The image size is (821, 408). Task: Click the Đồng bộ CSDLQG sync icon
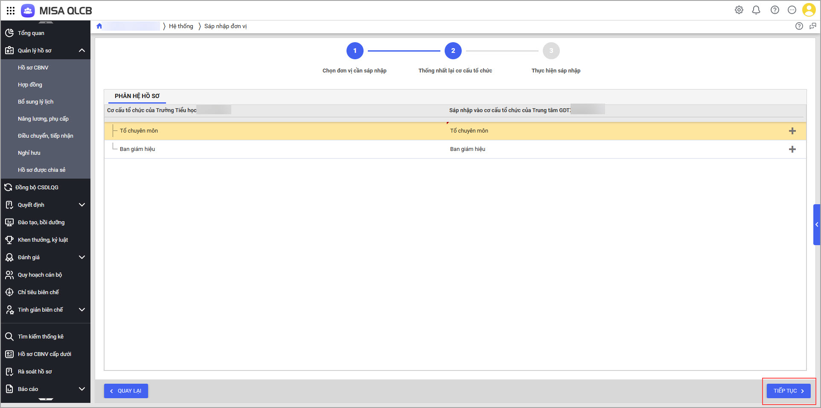8,187
